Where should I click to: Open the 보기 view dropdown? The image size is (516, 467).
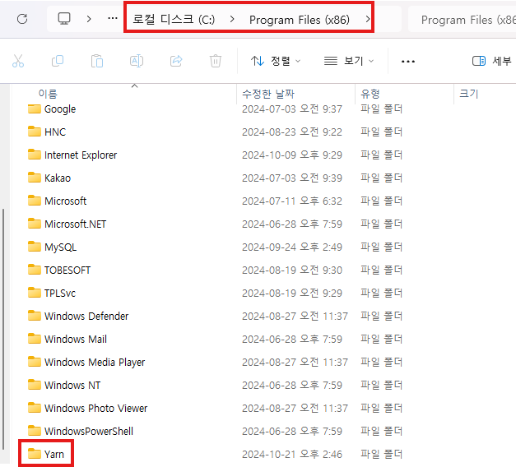click(x=349, y=61)
